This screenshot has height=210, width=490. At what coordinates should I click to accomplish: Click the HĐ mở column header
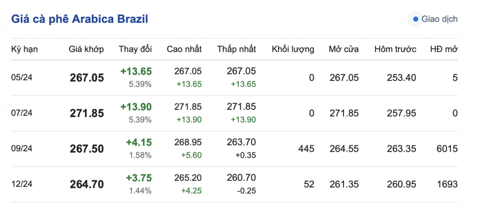444,49
